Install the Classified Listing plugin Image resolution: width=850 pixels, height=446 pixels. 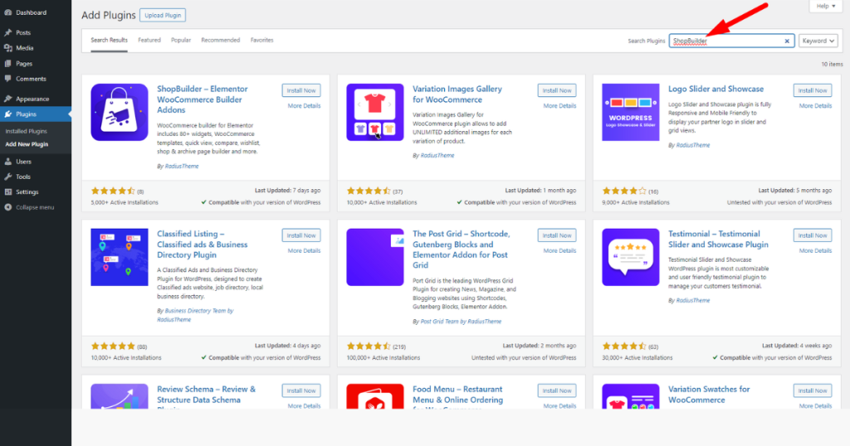[x=301, y=235]
